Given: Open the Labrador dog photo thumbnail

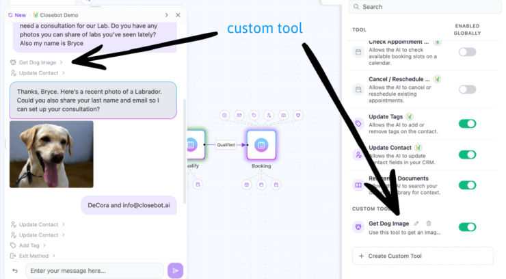Looking at the screenshot, I should pyautogui.click(x=51, y=154).
